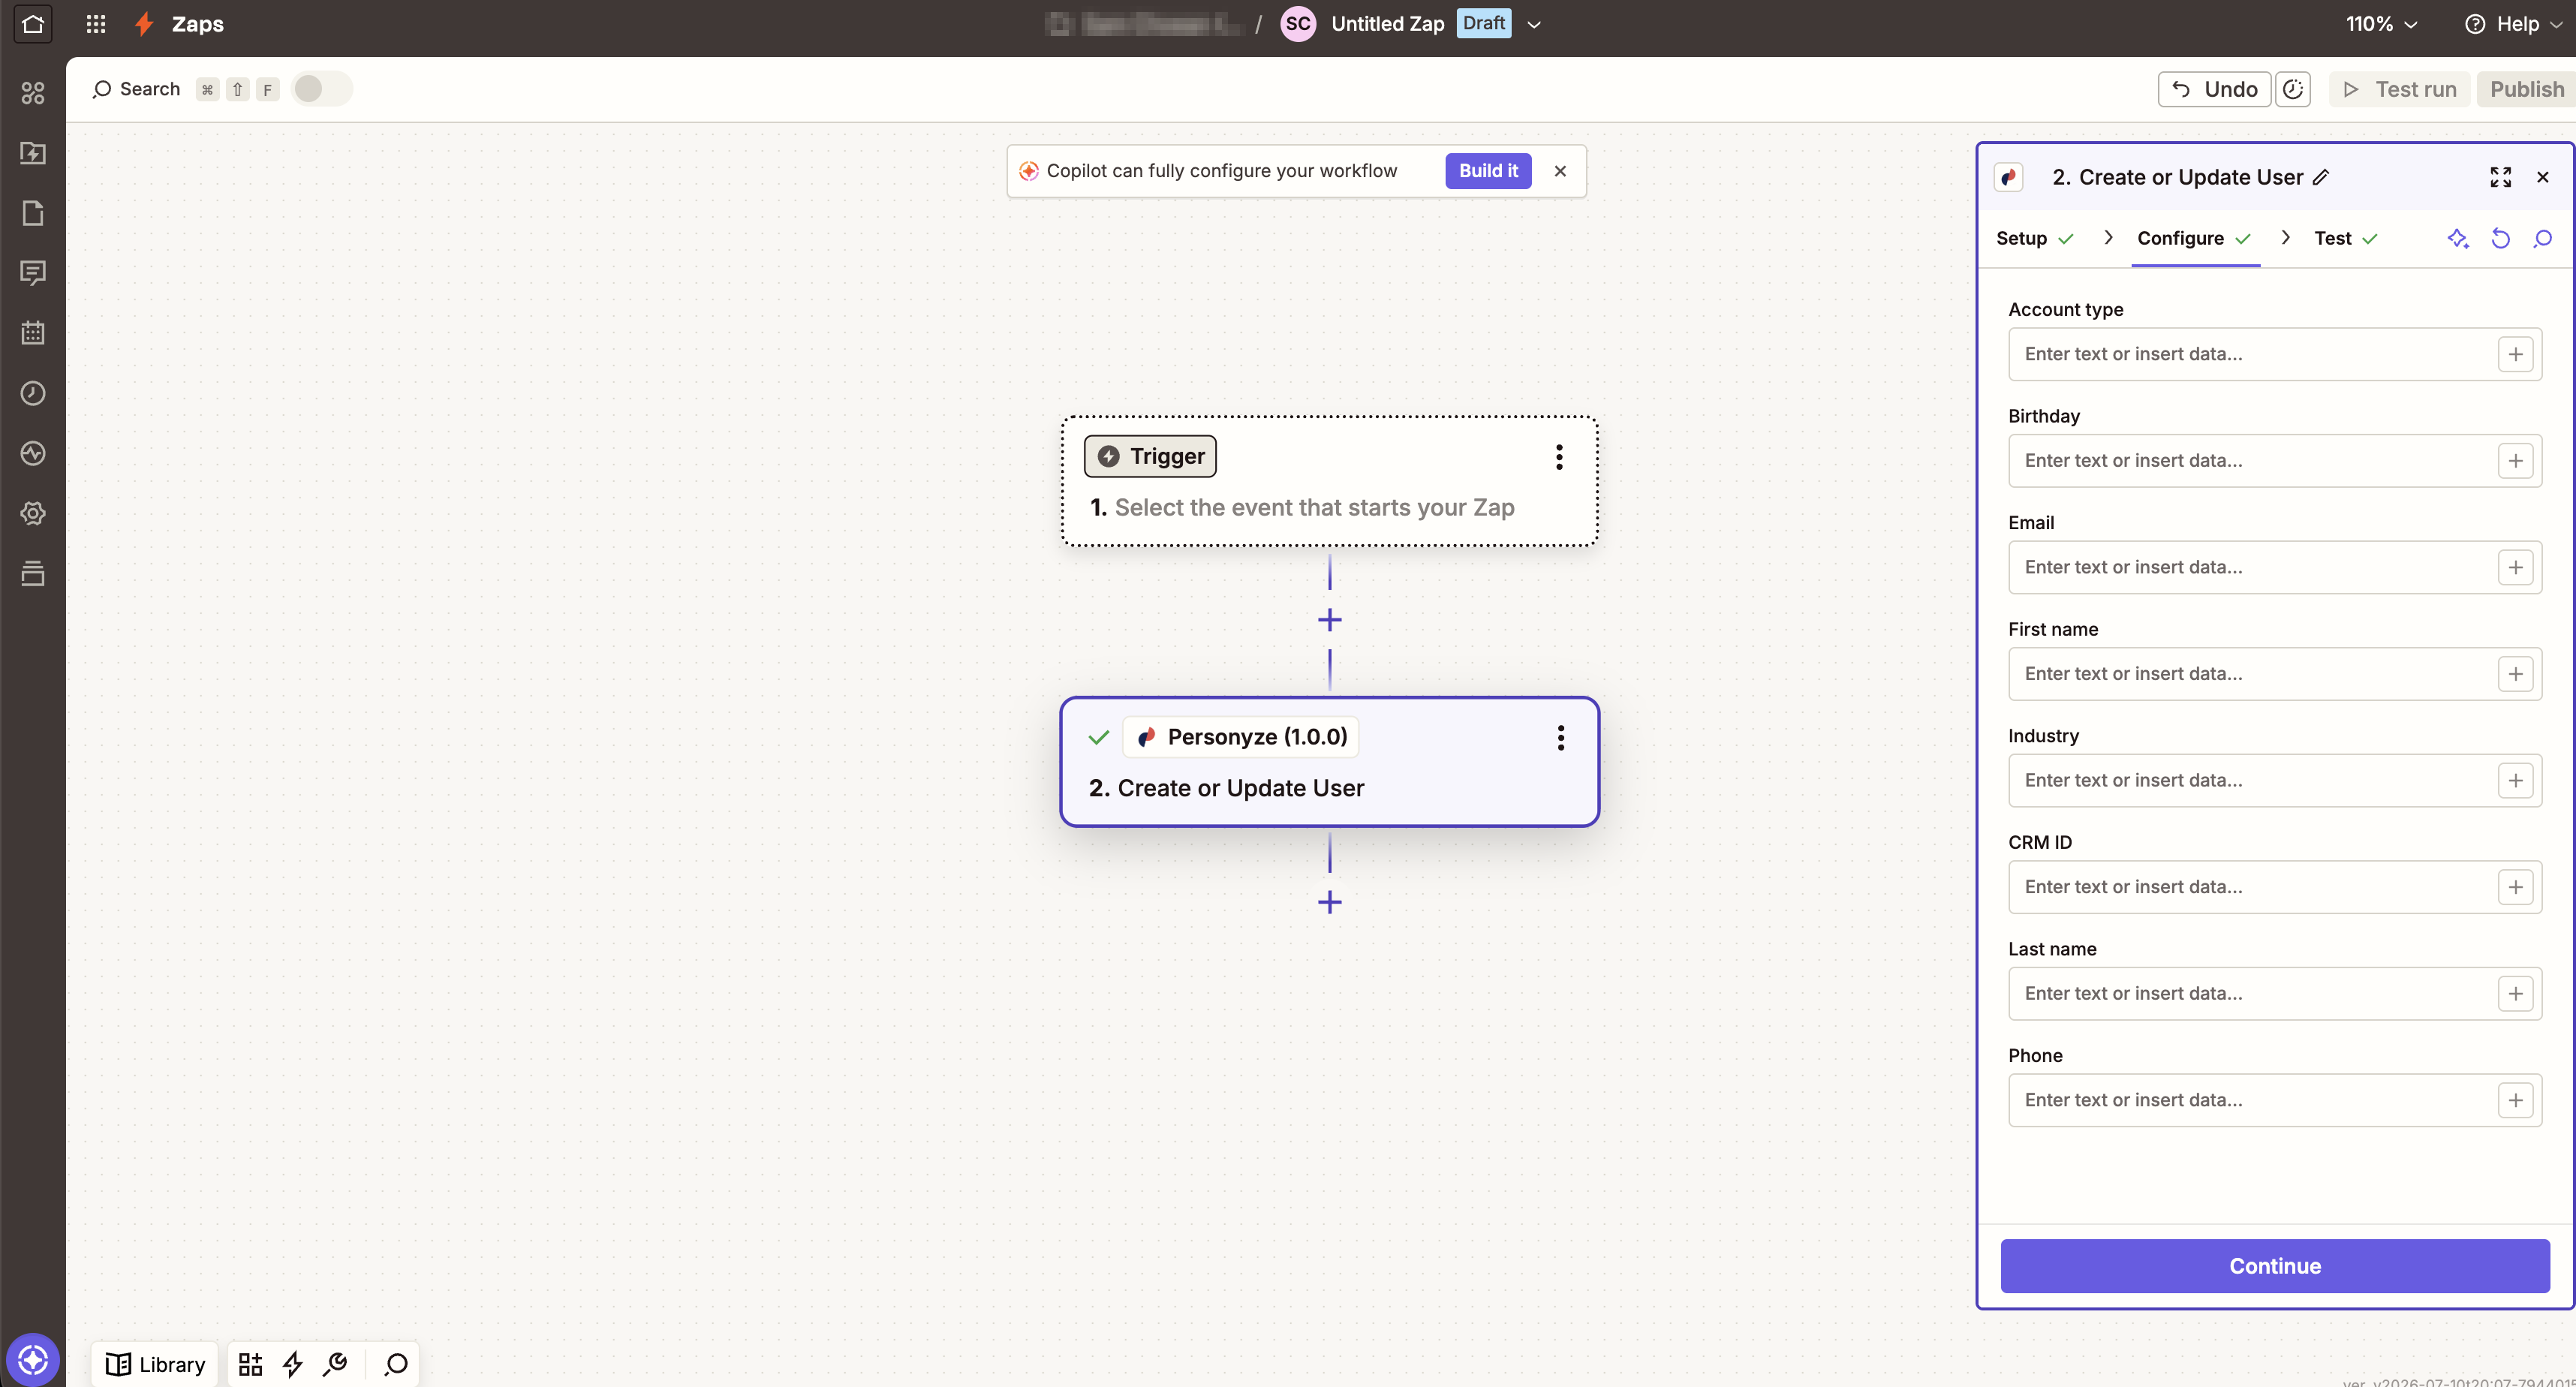
Task: Open the 110% zoom level dropdown
Action: click(x=2381, y=24)
